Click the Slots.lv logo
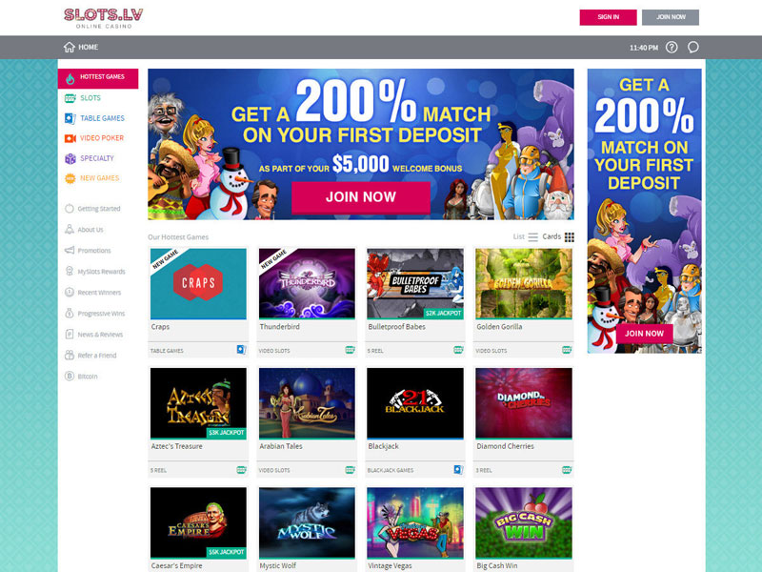The width and height of the screenshot is (762, 572). click(104, 18)
